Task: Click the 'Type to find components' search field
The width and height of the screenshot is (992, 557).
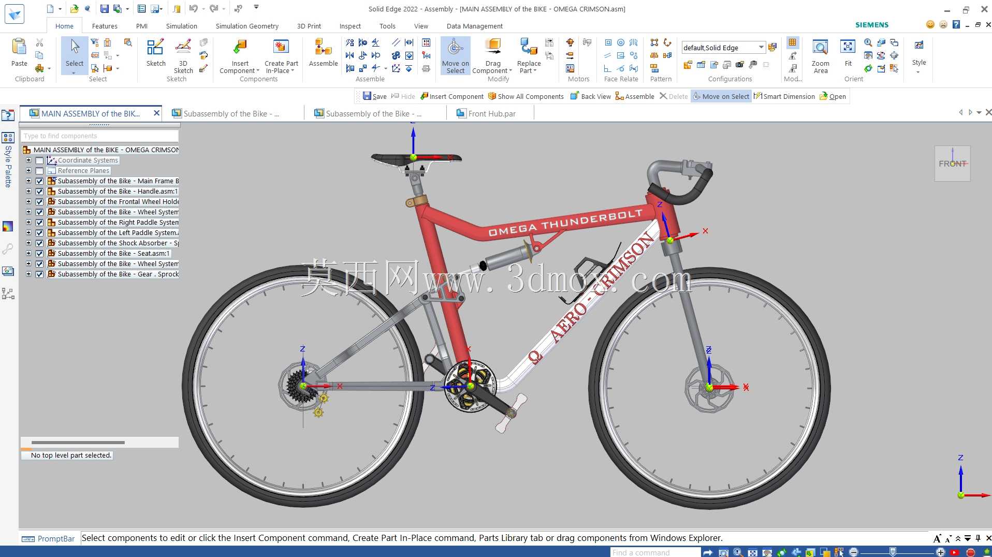Action: point(99,136)
